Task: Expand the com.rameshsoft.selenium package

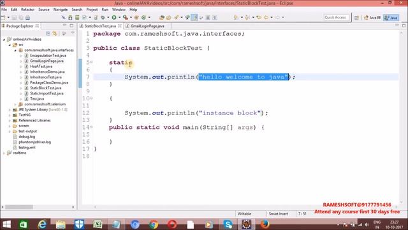Action: coord(15,104)
